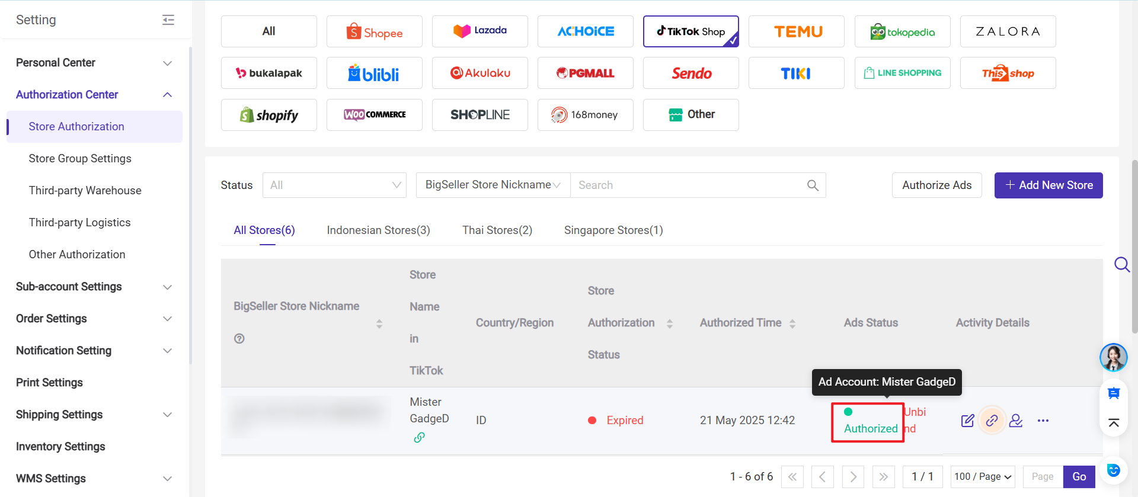The height and width of the screenshot is (497, 1138).
Task: Select the Bukalapak marketplace tile
Action: point(269,73)
